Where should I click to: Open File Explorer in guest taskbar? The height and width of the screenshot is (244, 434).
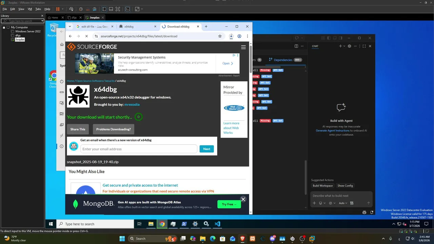pos(151,224)
